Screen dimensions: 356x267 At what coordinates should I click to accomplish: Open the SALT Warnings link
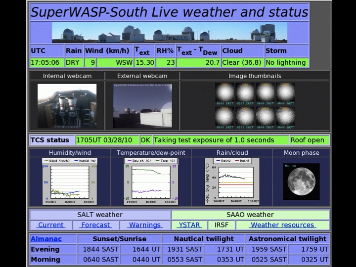[145, 225]
